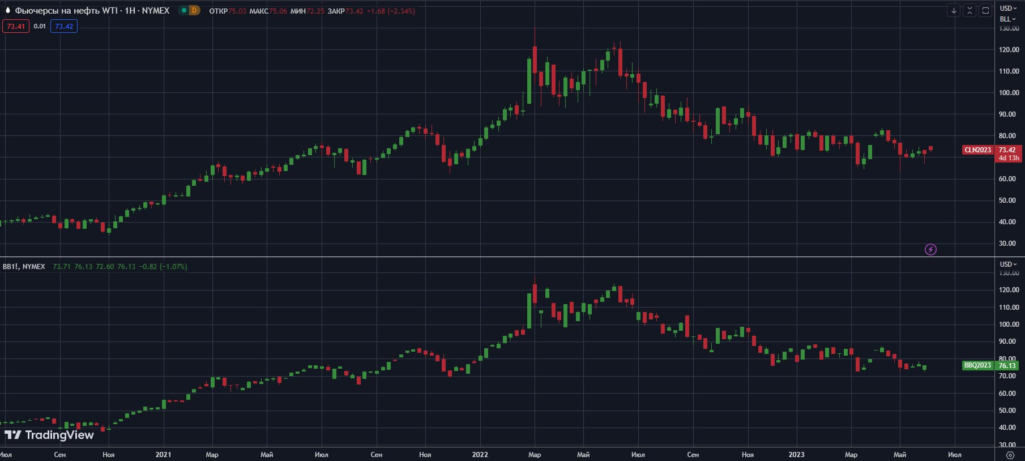Open chart settings gear icon
Viewport: 1025px width, 461px height.
(1010, 455)
